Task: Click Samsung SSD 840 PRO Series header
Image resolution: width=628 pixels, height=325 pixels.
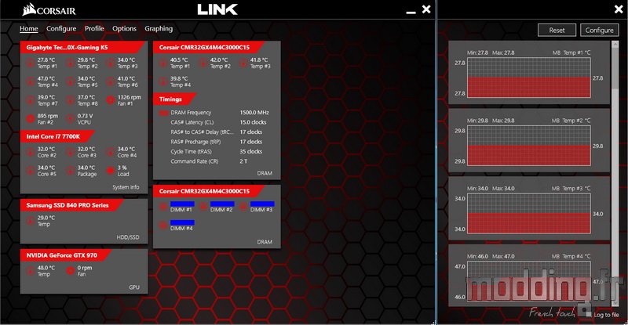Action: (x=71, y=205)
